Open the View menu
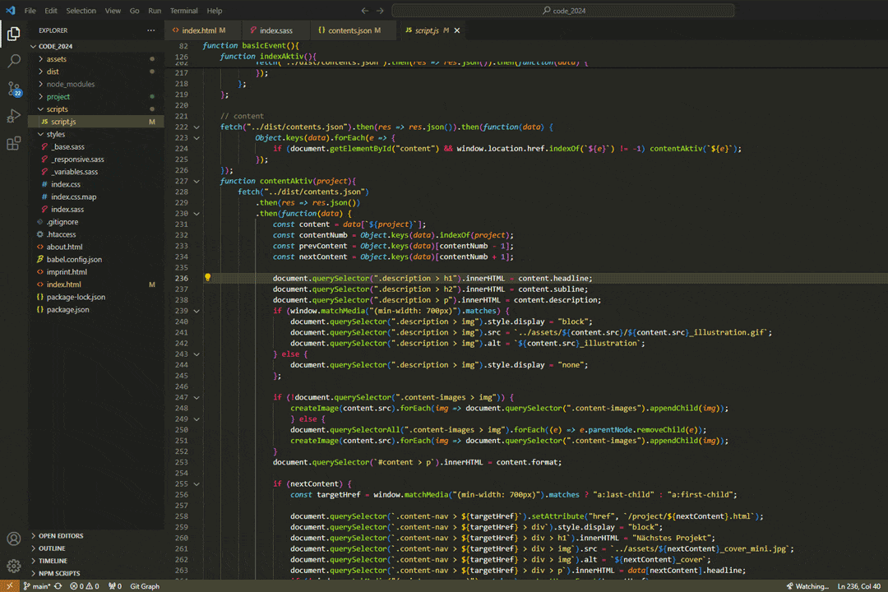 [x=113, y=11]
